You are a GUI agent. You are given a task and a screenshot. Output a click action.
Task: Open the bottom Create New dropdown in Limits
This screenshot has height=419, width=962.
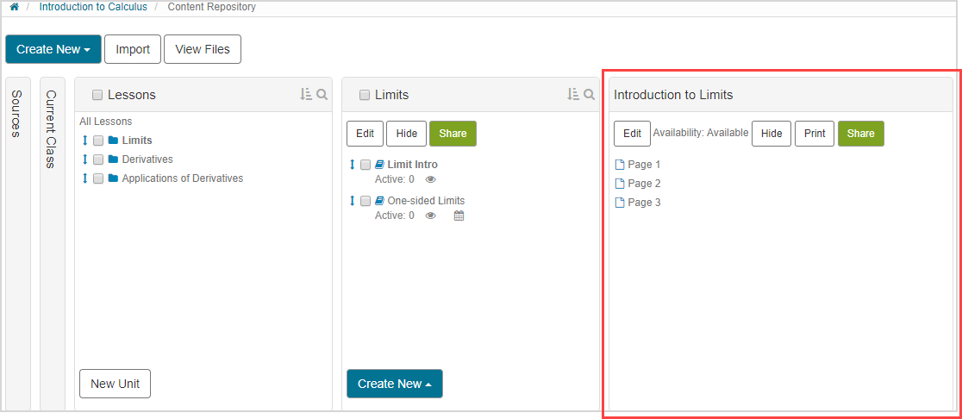pyautogui.click(x=394, y=384)
